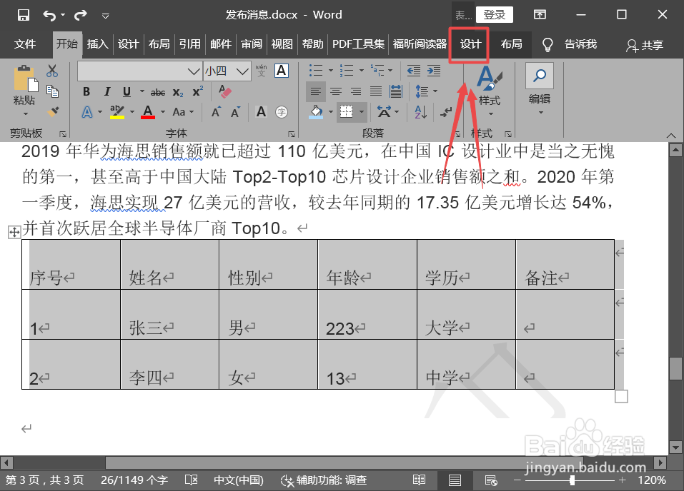The image size is (684, 491).
Task: Open the table tools 设计 tab
Action: [471, 44]
